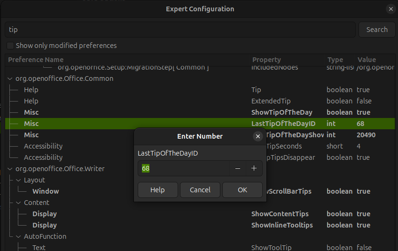Click the plus button to increase number

coord(254,168)
